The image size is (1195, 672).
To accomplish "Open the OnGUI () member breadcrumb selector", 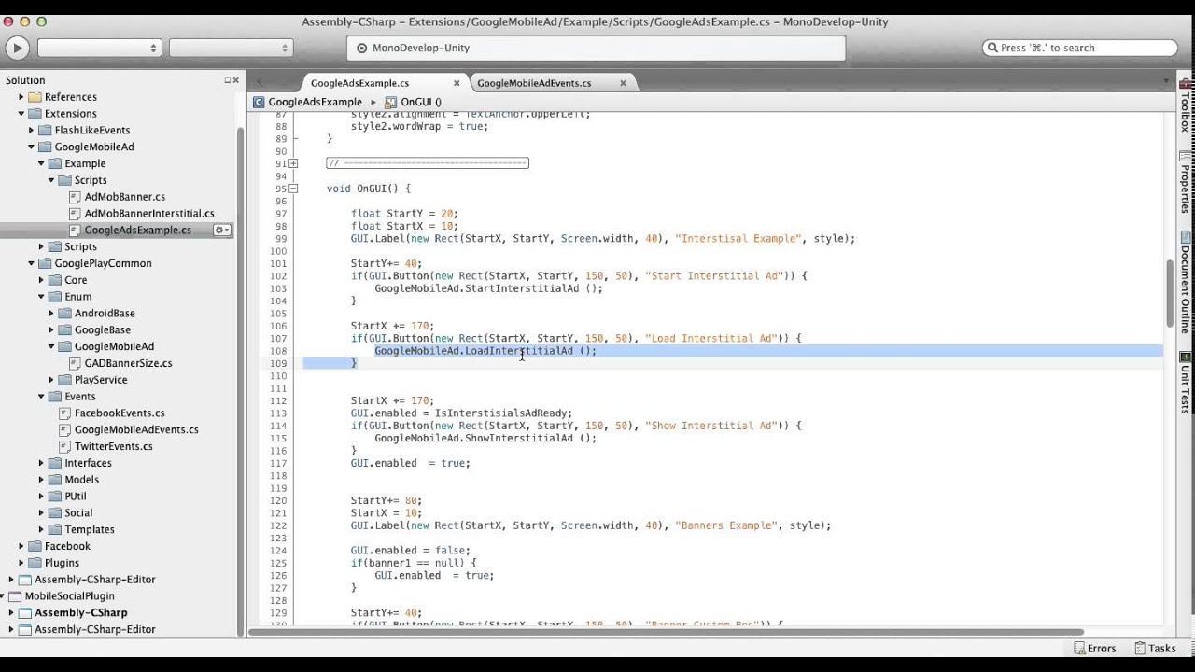I will (x=414, y=102).
